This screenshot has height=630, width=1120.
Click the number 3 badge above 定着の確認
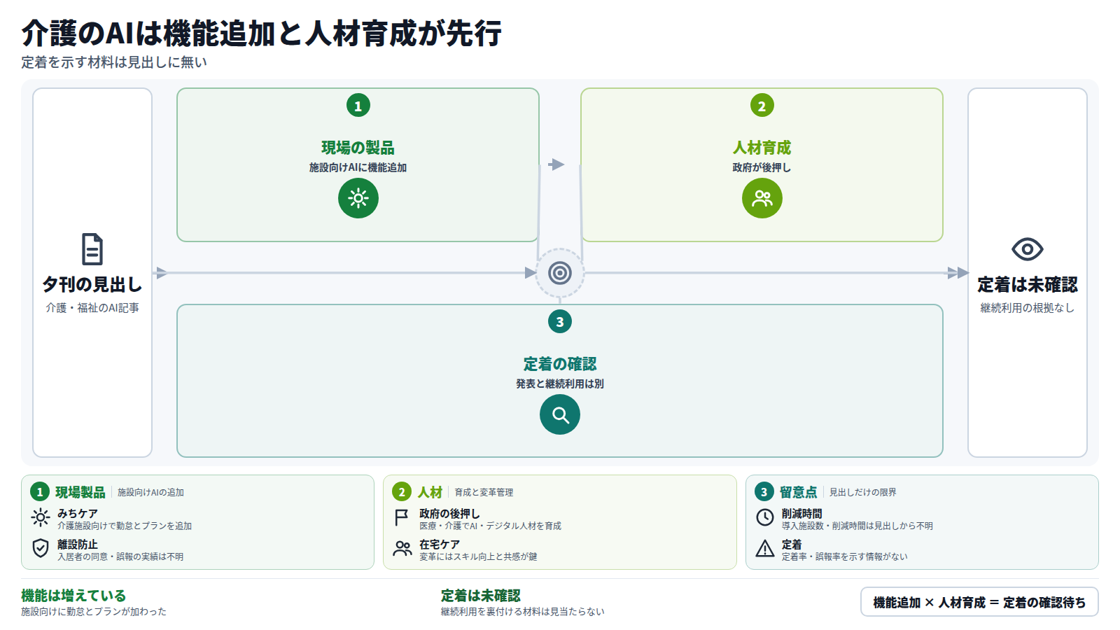point(560,322)
